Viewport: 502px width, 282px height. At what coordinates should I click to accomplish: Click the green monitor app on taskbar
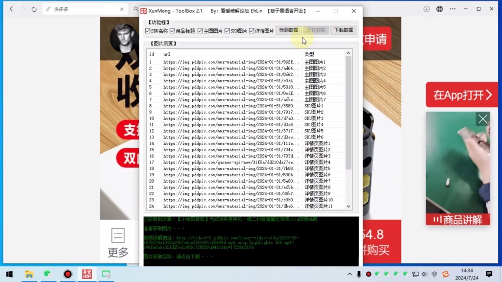click(x=106, y=274)
